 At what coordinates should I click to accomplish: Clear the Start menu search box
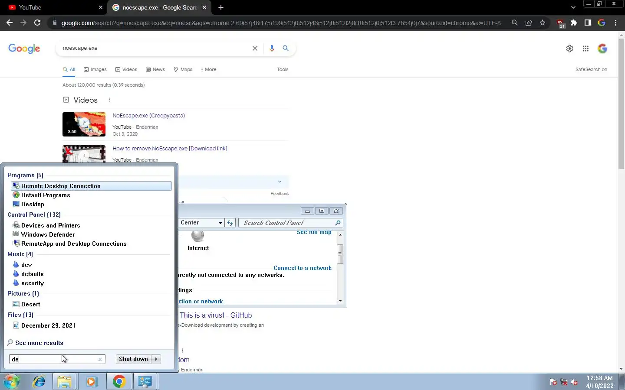coord(100,359)
